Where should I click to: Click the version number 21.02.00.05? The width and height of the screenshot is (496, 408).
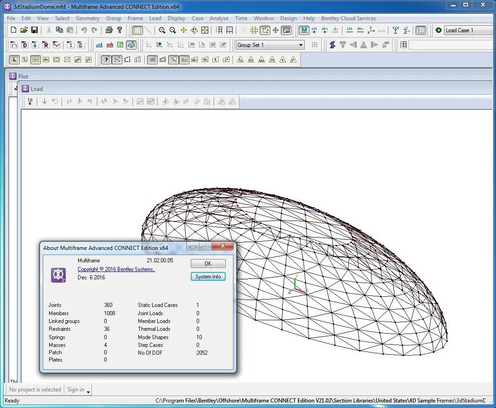pyautogui.click(x=160, y=261)
